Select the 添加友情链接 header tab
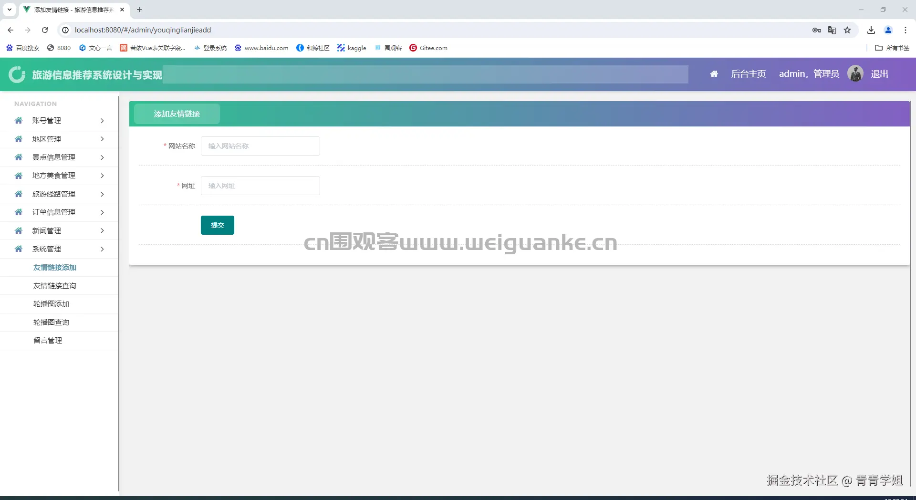This screenshot has height=500, width=916. tap(177, 114)
